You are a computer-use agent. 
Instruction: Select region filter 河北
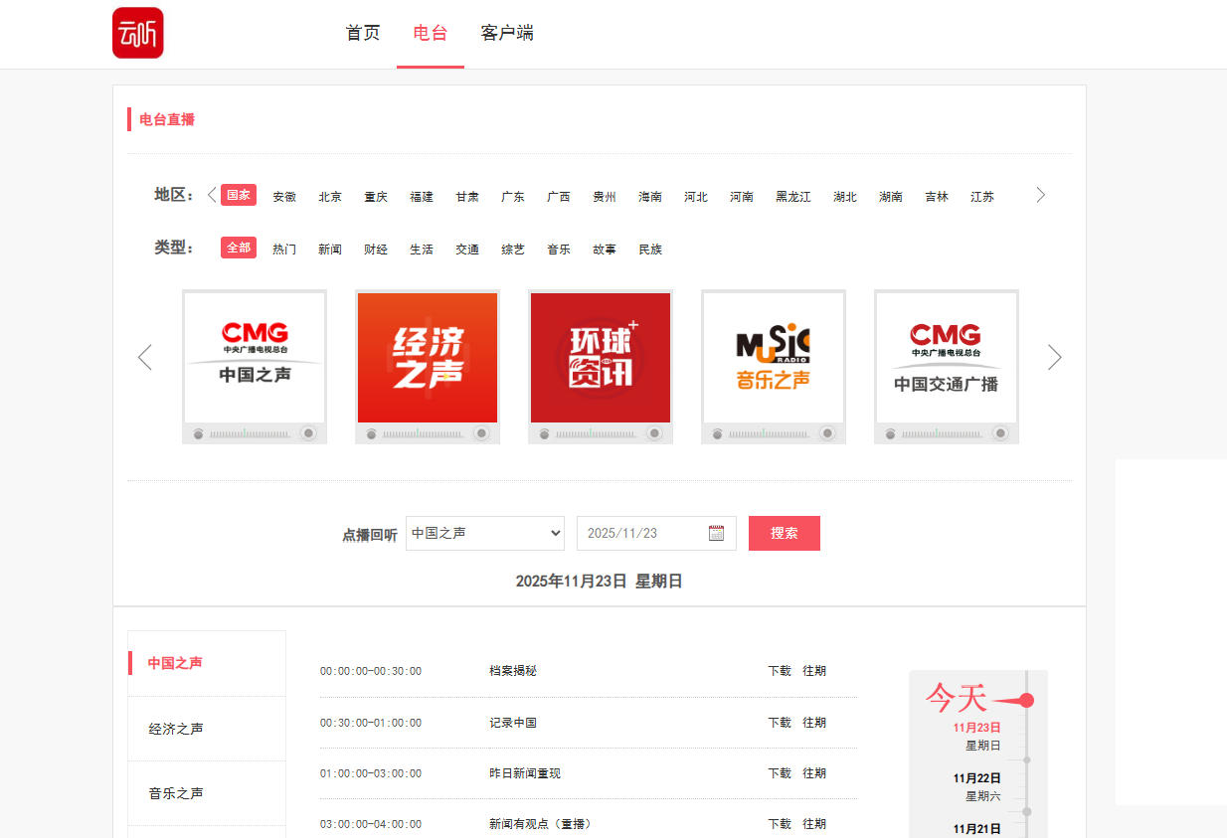coord(696,197)
